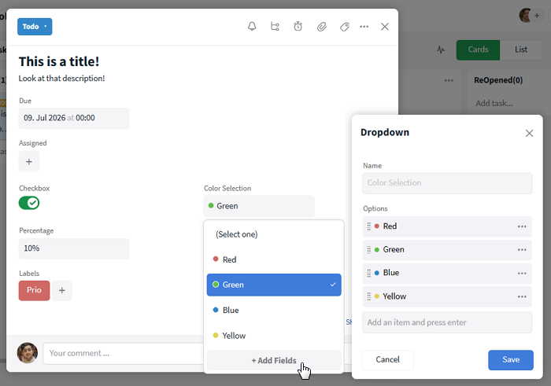Click the drag handle beside Blue option
Image resolution: width=551 pixels, height=386 pixels.
click(368, 273)
